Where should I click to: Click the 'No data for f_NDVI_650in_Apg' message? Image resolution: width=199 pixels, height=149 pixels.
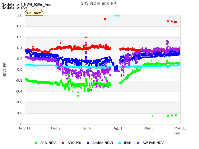tap(26, 4)
